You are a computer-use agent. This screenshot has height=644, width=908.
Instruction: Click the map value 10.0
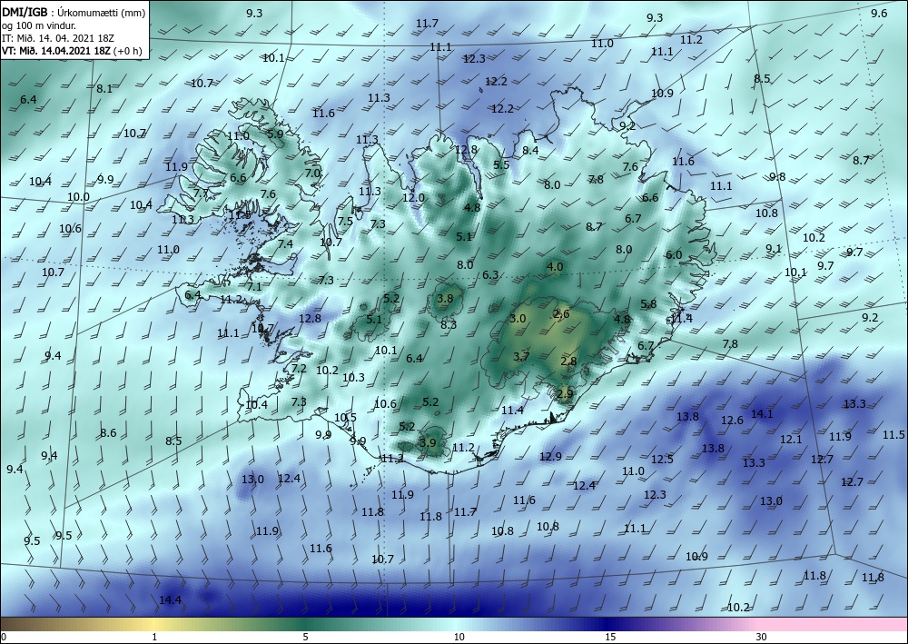[78, 197]
